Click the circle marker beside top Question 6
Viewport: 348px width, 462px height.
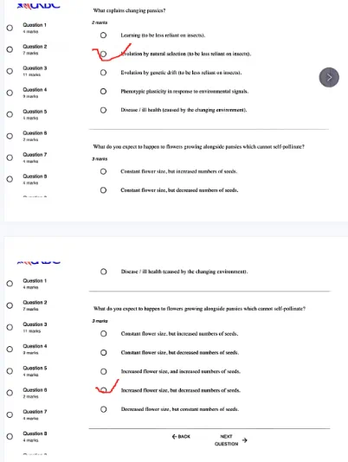10,136
